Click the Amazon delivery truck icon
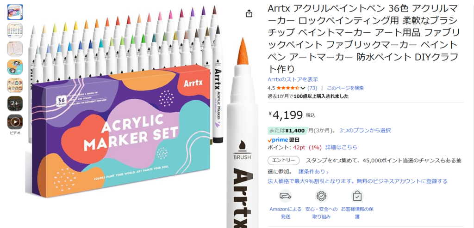Viewport: 474px width, 228px height. pyautogui.click(x=285, y=196)
